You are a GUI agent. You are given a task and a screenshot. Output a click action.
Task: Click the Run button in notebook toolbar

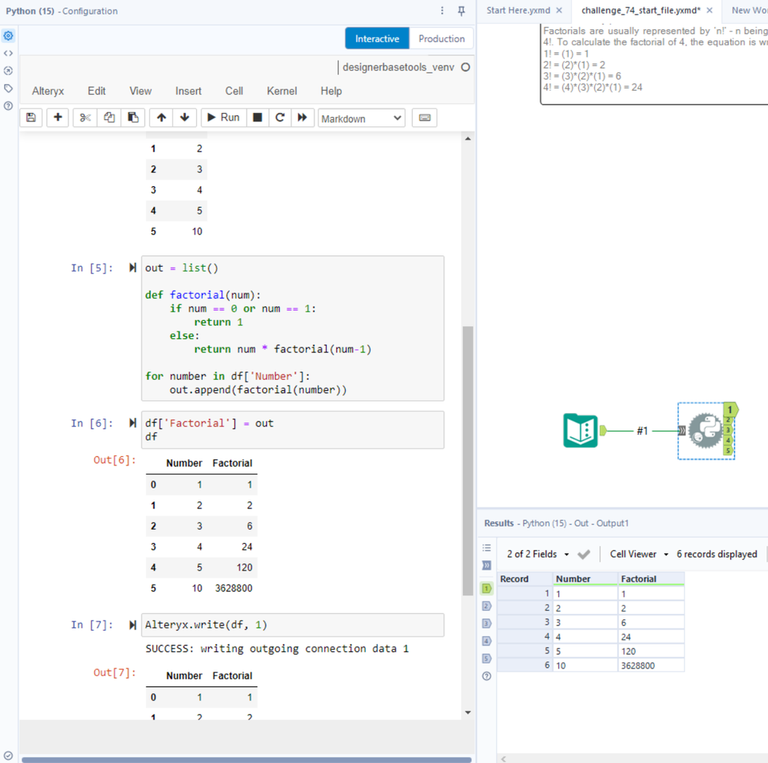[x=222, y=118]
